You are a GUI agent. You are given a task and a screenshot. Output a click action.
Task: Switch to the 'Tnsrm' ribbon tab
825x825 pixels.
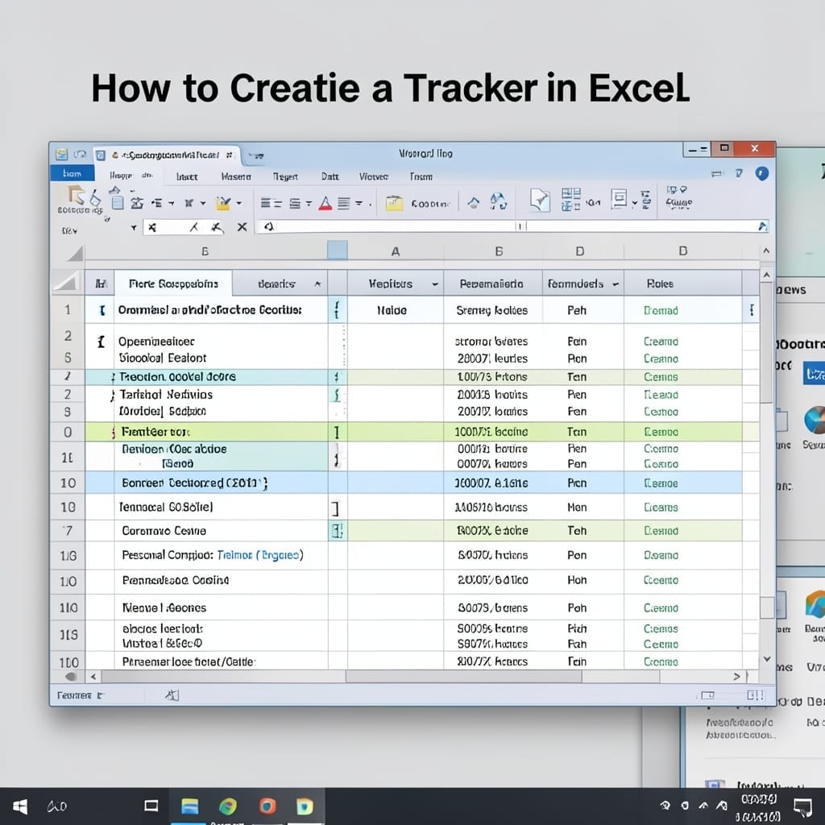(421, 176)
